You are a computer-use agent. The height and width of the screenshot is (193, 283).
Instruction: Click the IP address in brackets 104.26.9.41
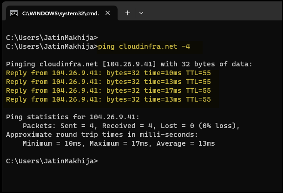pyautogui.click(x=129, y=64)
